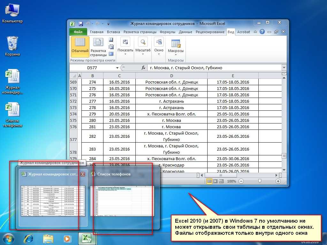327x245 pixels.
Task: Select column D header
Action: click(x=171, y=76)
